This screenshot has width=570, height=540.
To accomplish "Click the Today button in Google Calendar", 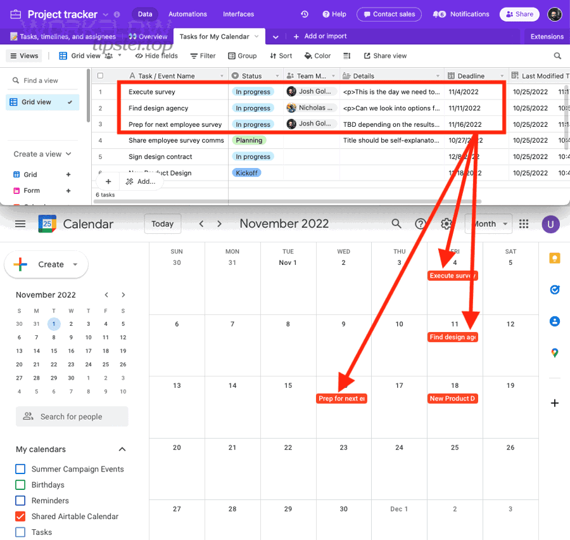I will [x=162, y=224].
